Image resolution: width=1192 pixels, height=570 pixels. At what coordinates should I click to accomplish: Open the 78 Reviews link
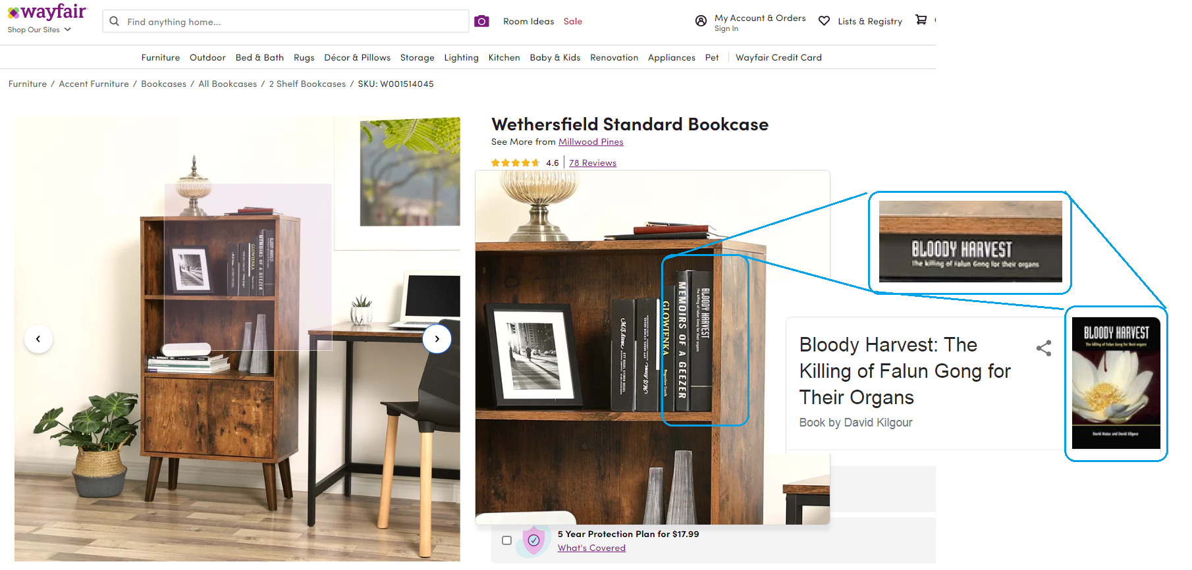coord(593,163)
